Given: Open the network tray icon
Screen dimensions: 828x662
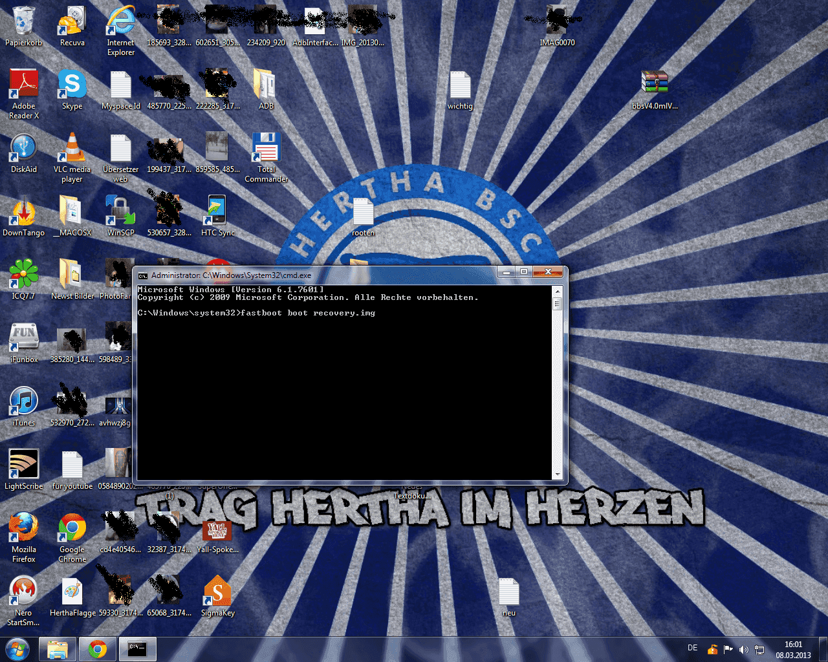Looking at the screenshot, I should point(759,649).
